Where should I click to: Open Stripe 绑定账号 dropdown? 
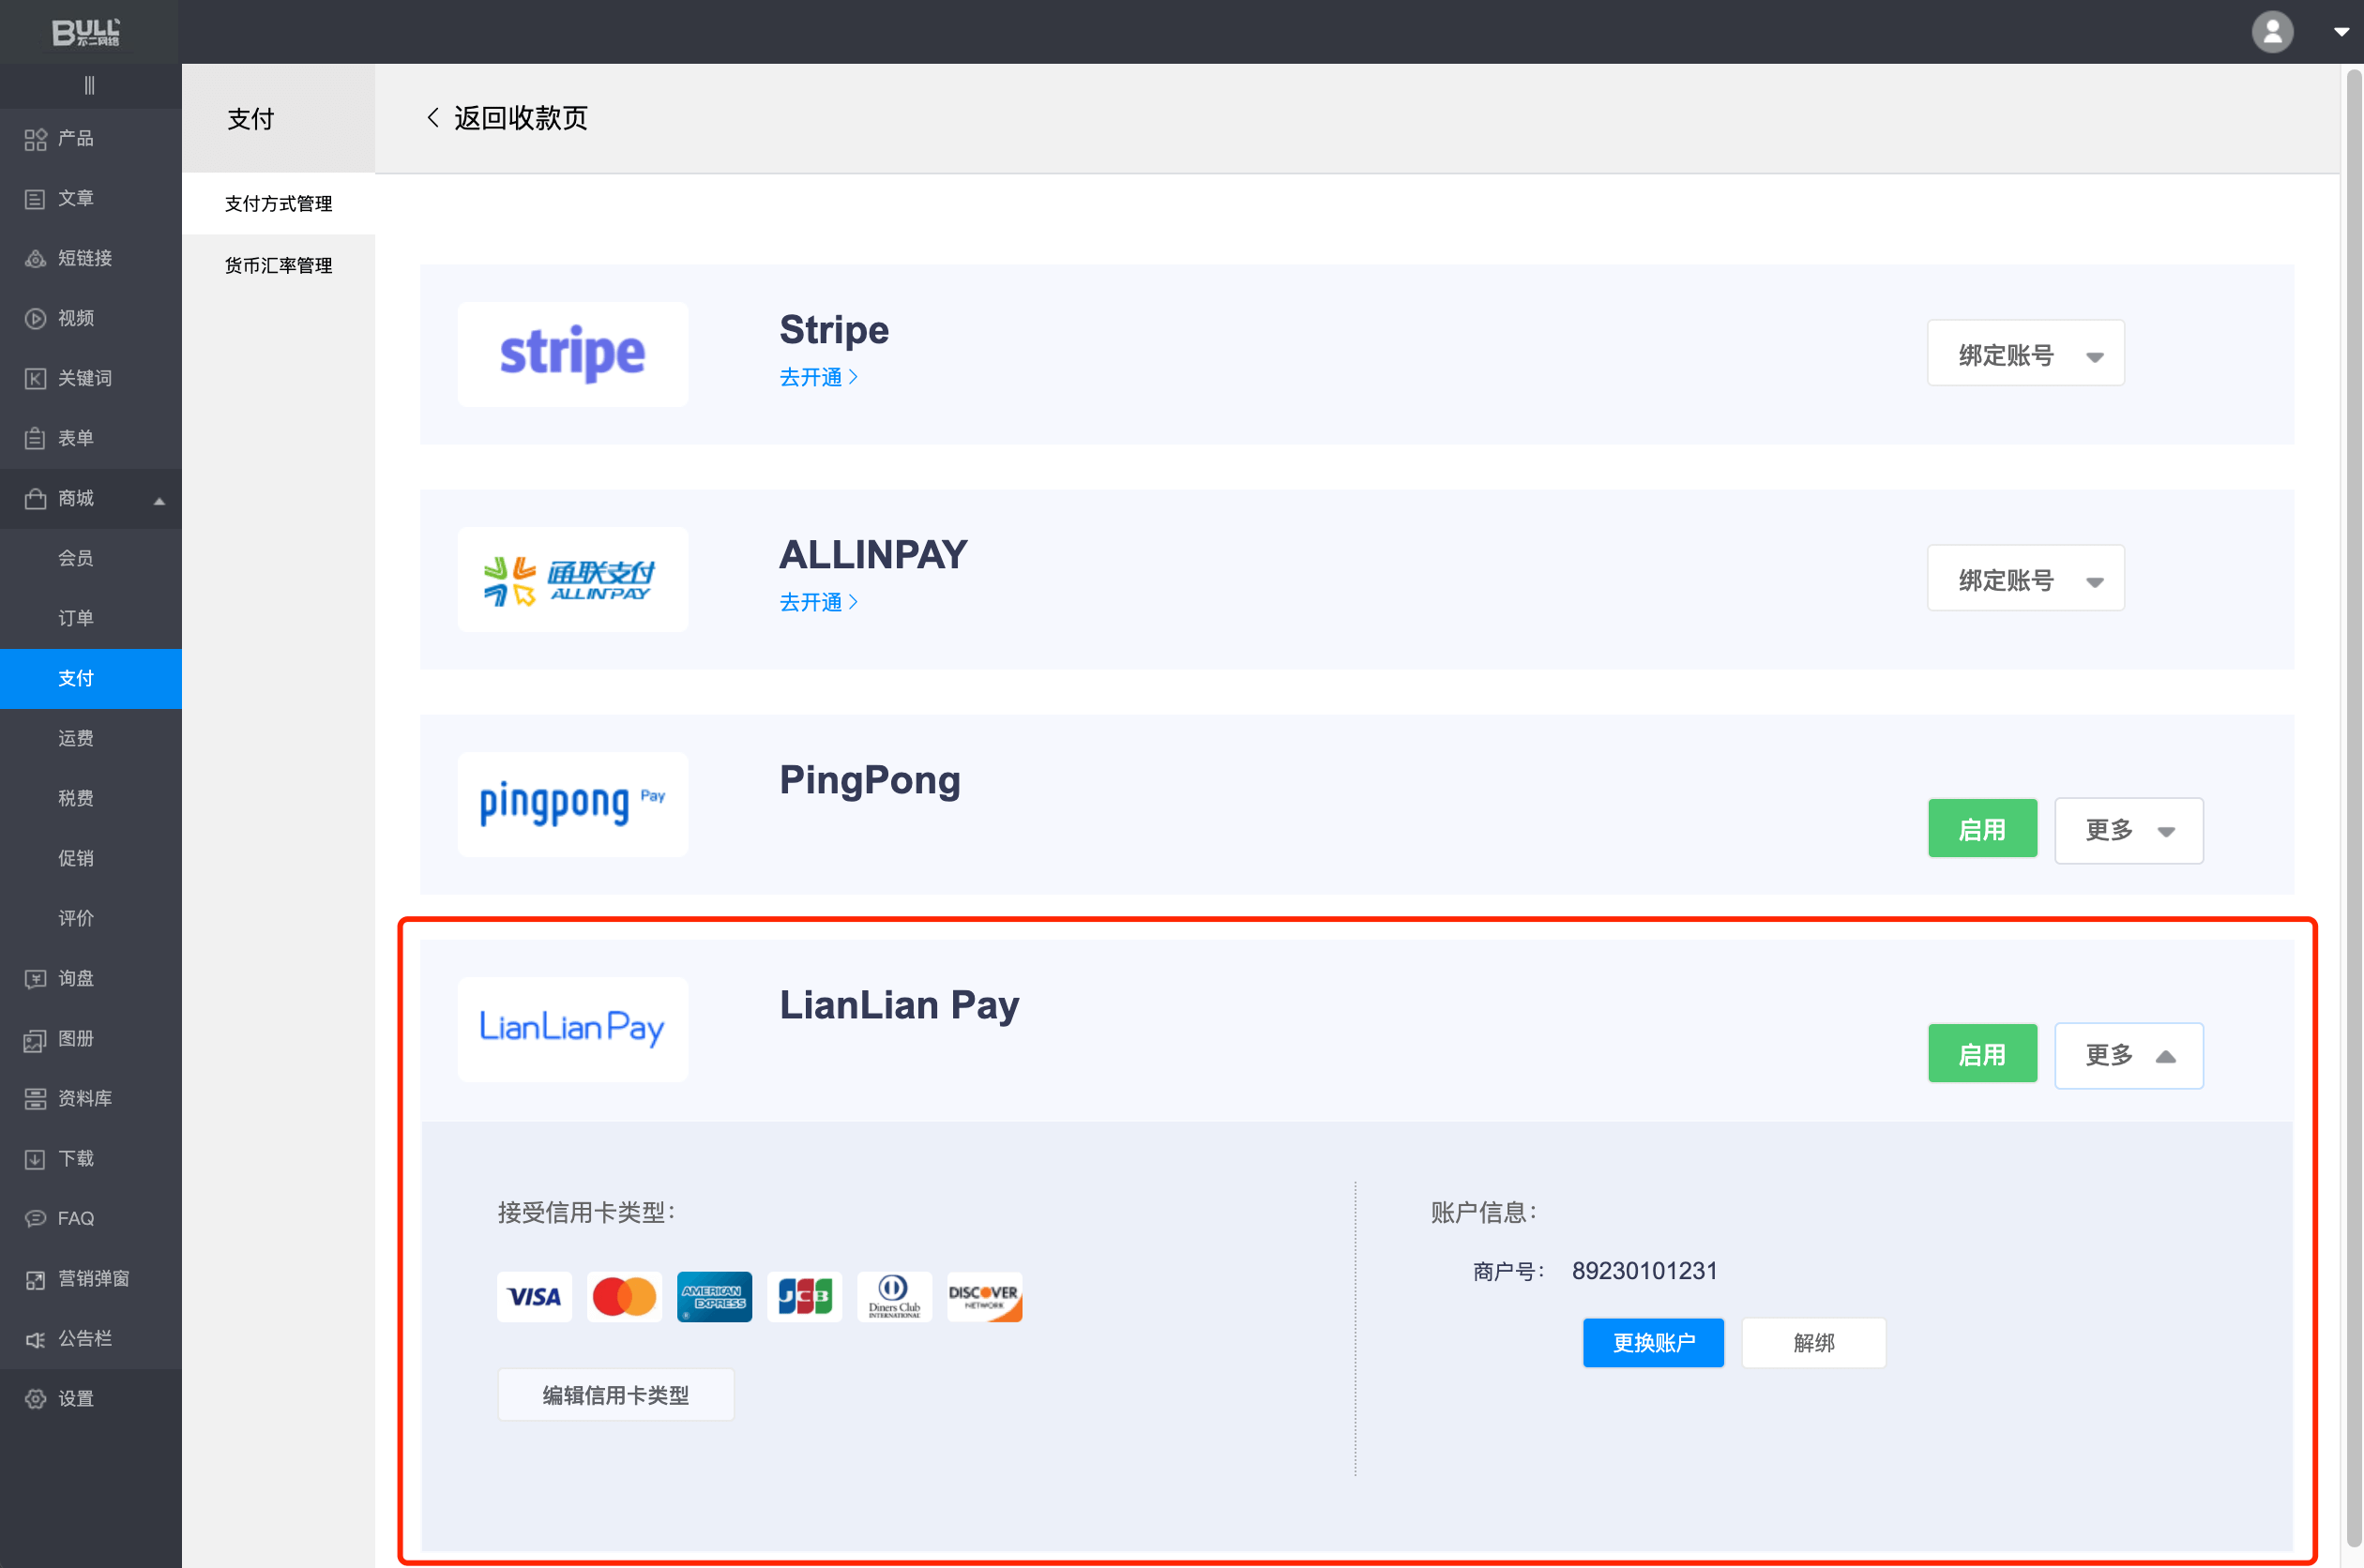coord(2025,354)
